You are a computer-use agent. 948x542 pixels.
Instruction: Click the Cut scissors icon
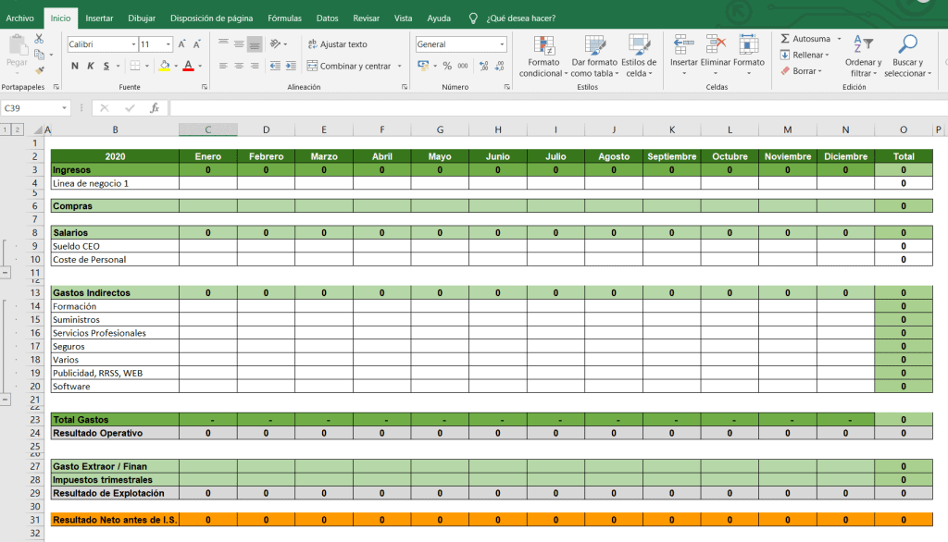(39, 39)
